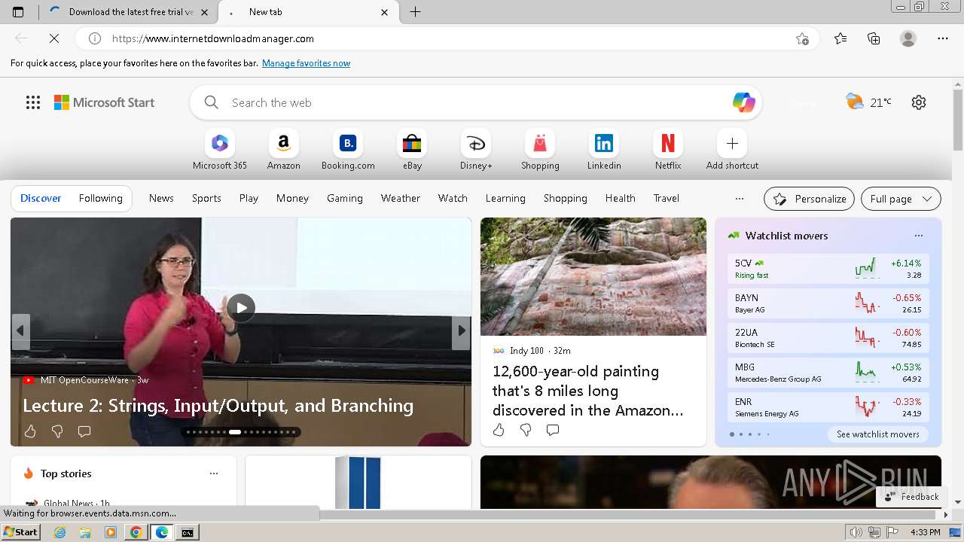Open the Feedback button
The width and height of the screenshot is (964, 542).
pyautogui.click(x=912, y=497)
